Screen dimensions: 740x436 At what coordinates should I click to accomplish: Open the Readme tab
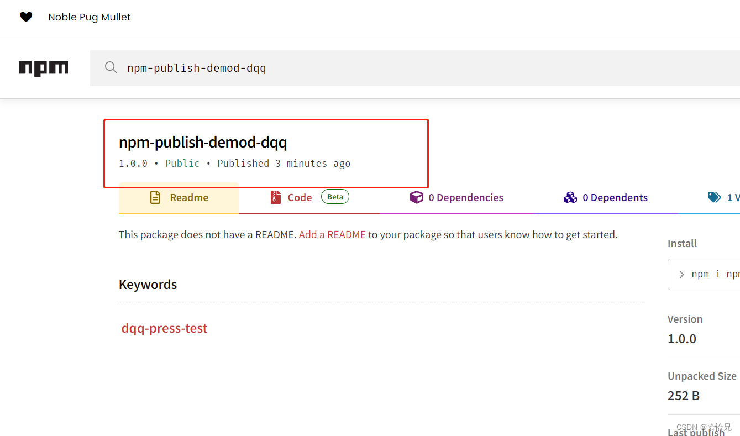pos(179,198)
